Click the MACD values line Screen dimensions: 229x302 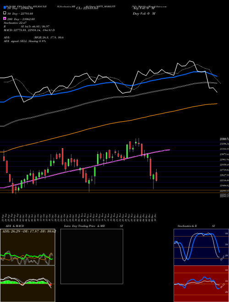pyautogui.click(x=29, y=30)
